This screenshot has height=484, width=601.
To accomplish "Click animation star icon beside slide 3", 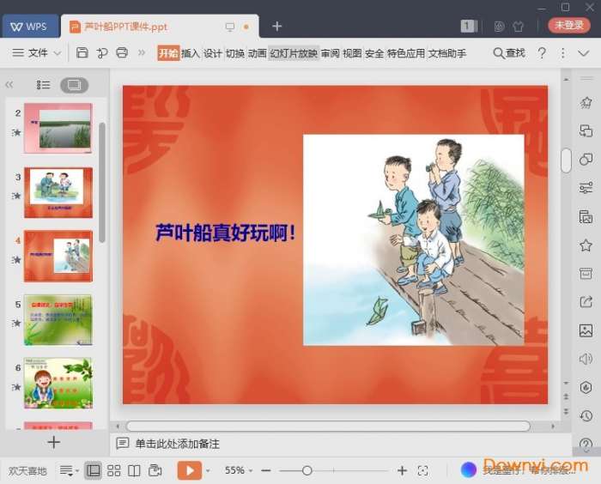I will (x=16, y=196).
